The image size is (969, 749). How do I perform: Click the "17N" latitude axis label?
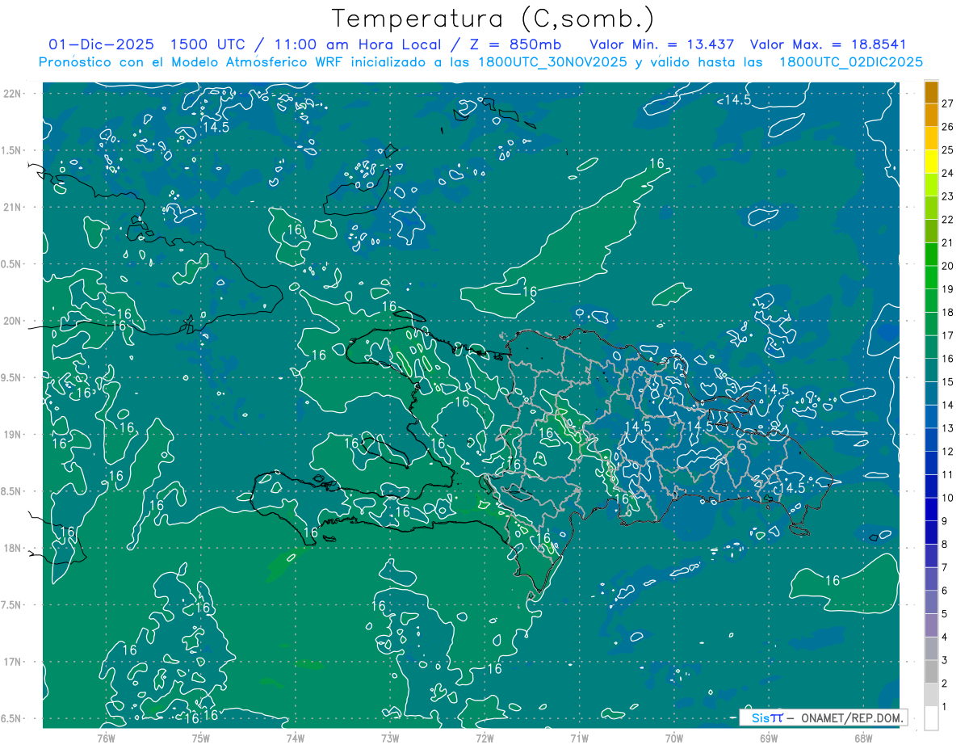(x=12, y=662)
